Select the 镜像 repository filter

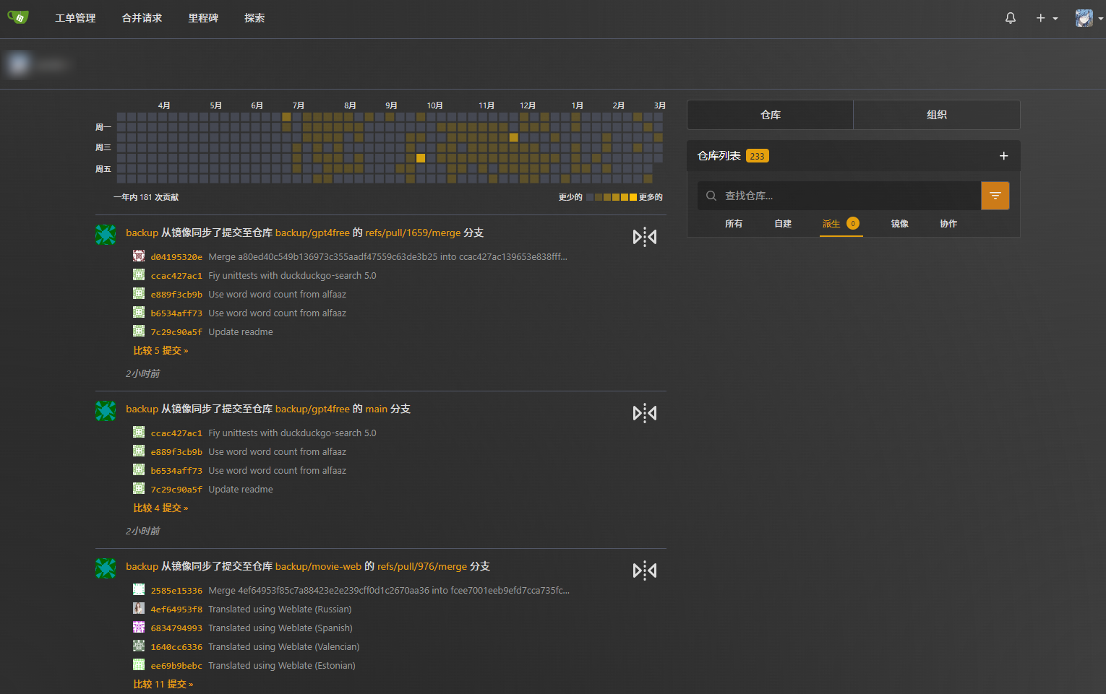coord(899,224)
